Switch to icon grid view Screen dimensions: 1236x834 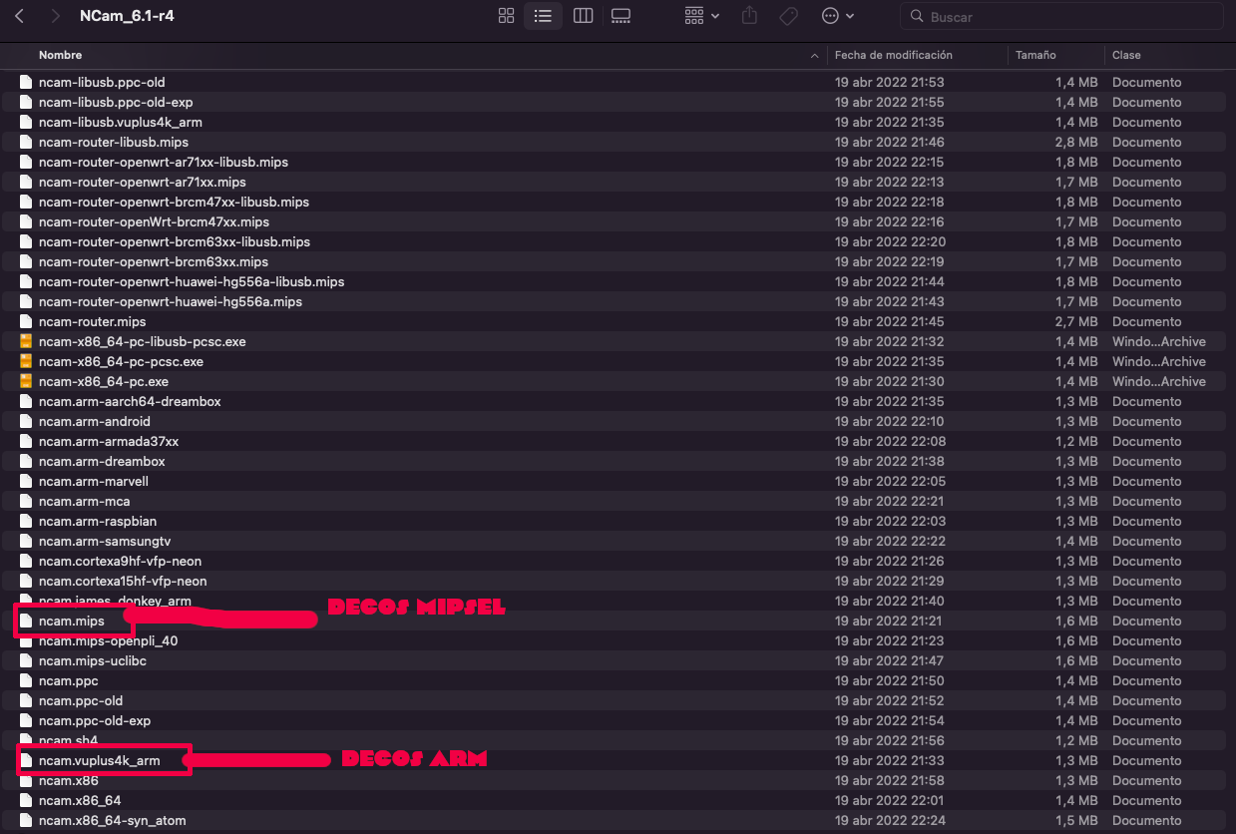[x=506, y=16]
